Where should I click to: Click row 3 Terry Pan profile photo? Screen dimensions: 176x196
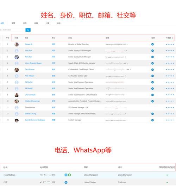coord(17,57)
